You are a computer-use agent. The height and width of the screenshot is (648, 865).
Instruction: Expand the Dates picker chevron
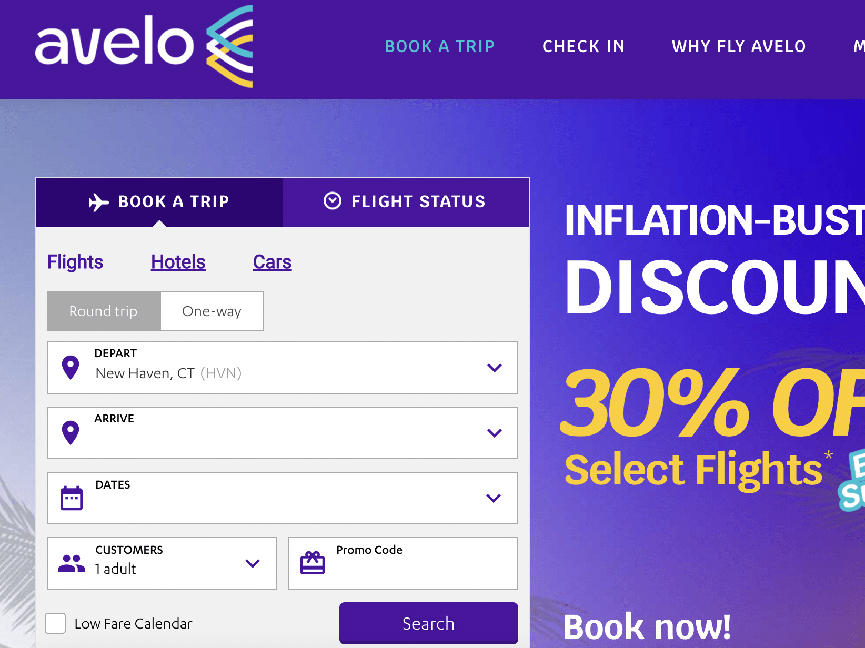pos(494,498)
